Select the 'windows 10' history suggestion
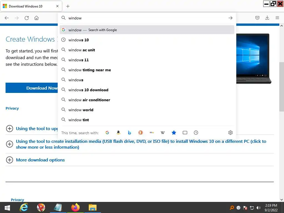This screenshot has width=284, height=213. (x=147, y=40)
